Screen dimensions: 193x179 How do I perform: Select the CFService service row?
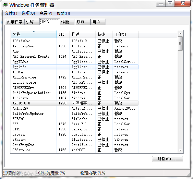[75, 150]
